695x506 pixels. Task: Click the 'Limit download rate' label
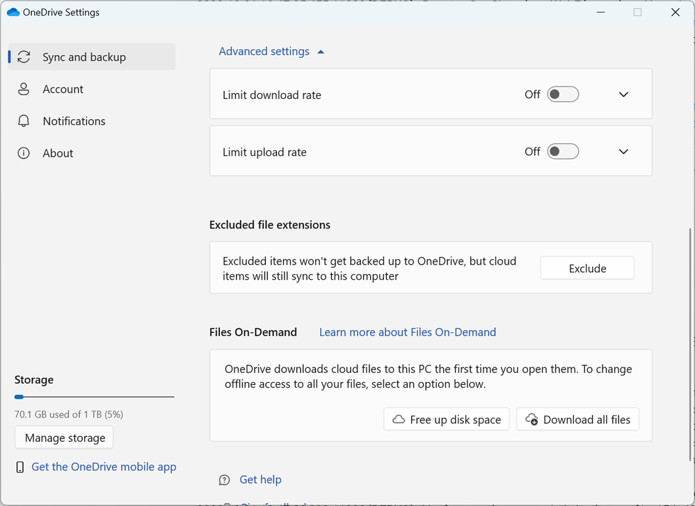click(272, 95)
